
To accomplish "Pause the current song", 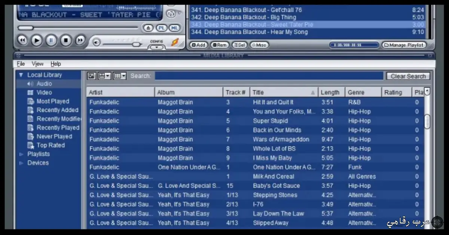I will (x=51, y=40).
